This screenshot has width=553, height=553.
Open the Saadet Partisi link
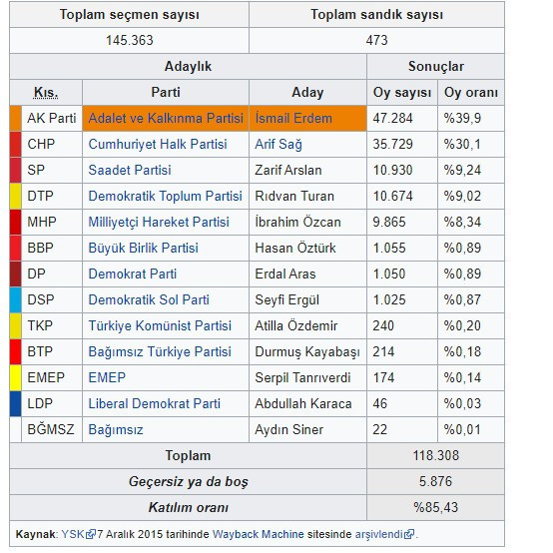coord(130,170)
